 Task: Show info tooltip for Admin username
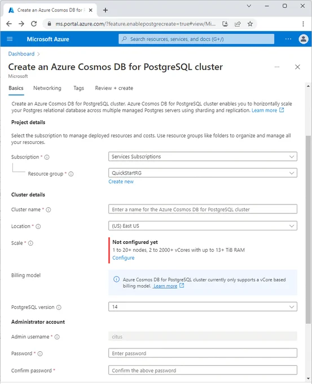[57, 337]
